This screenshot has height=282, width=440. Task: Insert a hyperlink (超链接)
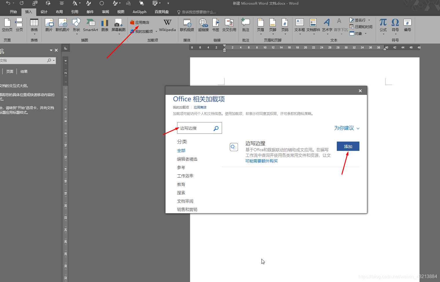click(x=203, y=25)
